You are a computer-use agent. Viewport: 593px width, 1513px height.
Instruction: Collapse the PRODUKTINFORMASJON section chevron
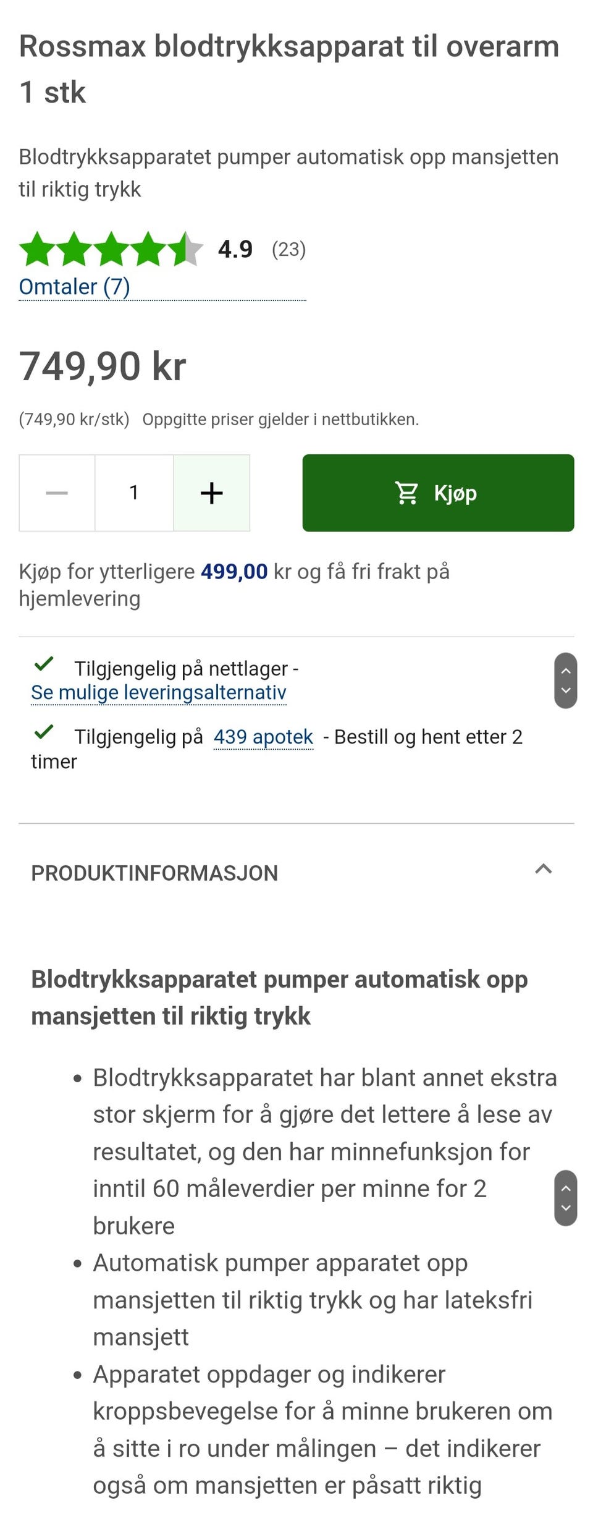[x=543, y=869]
